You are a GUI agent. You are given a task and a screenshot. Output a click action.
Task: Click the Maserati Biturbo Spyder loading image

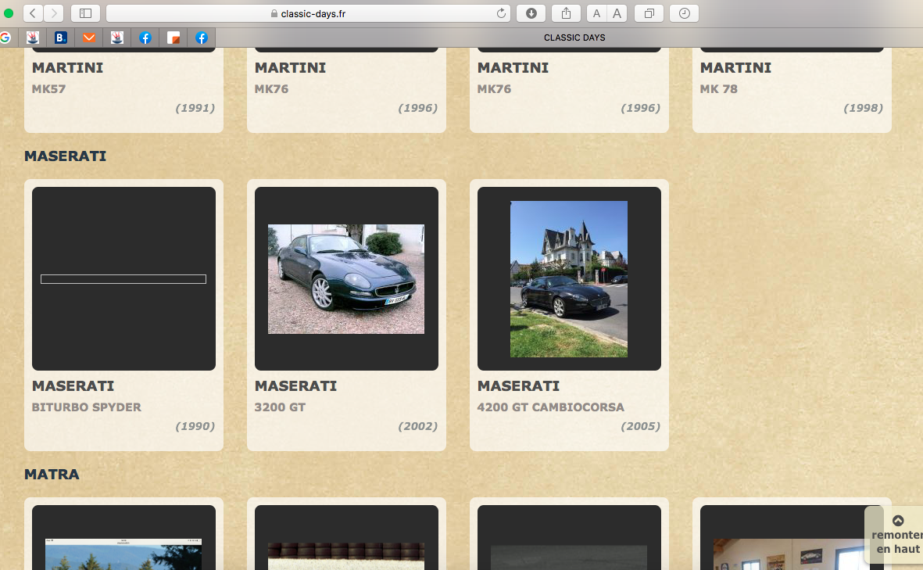coord(123,279)
